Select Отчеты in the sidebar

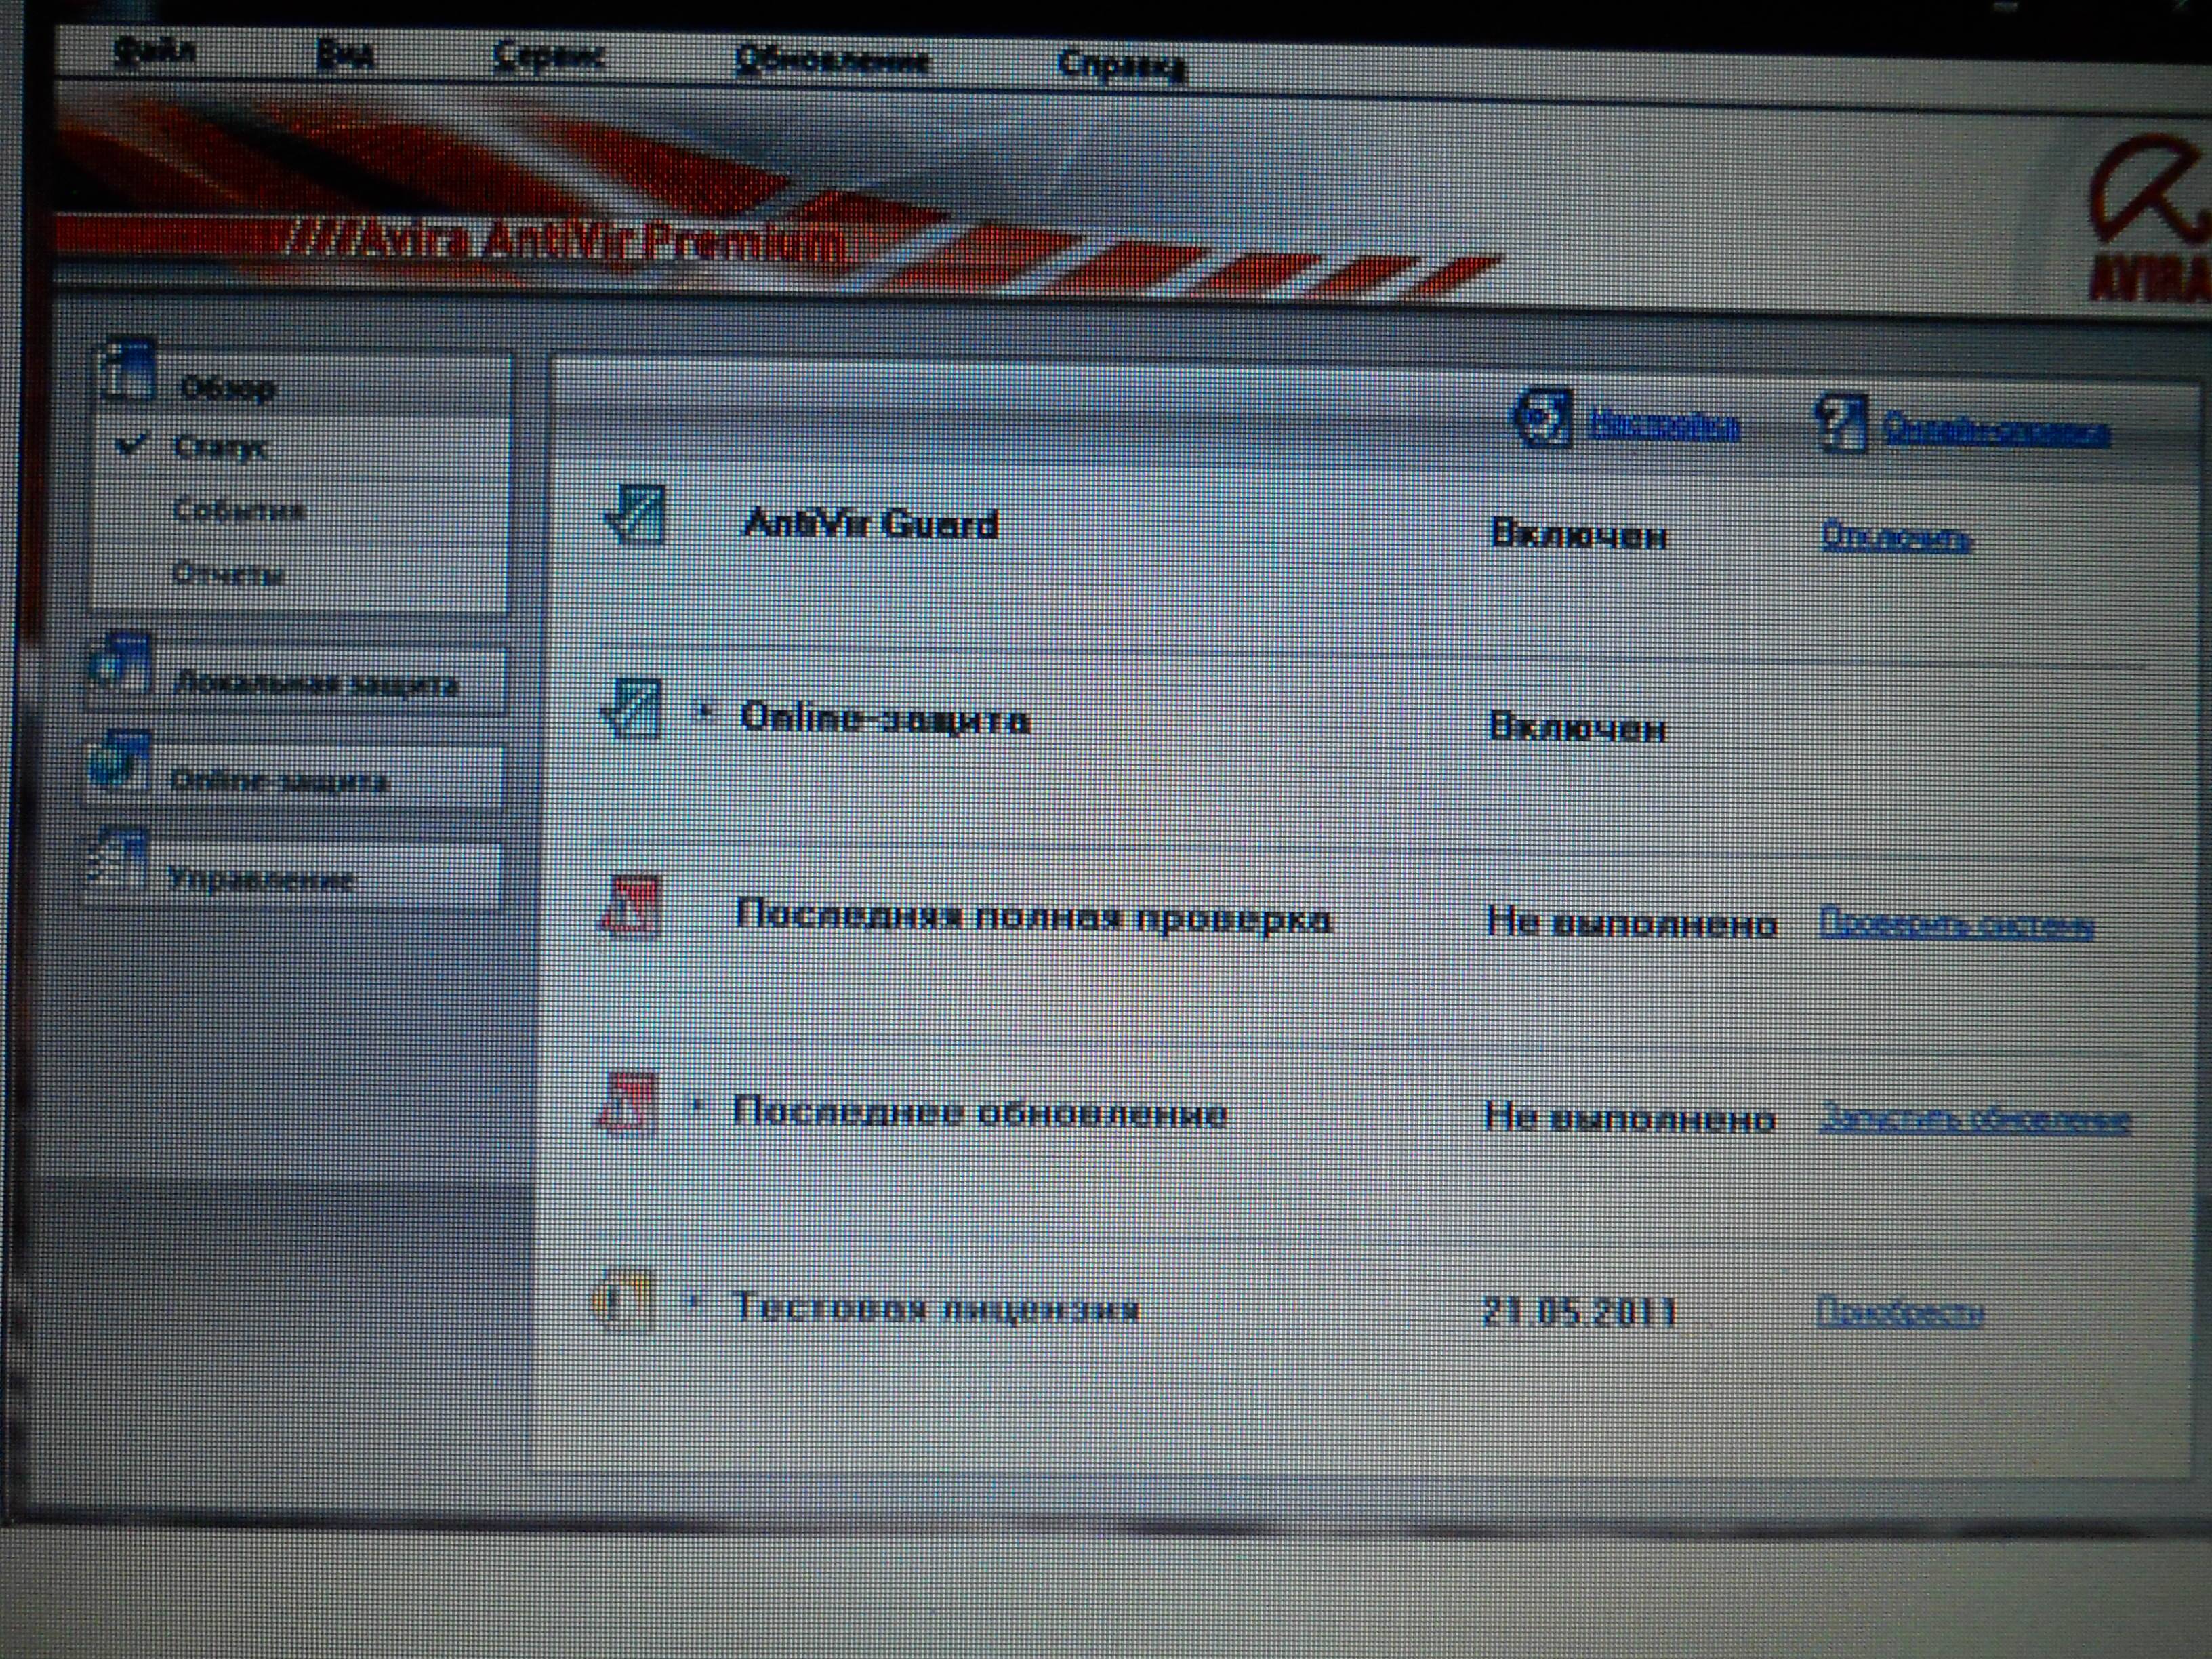(x=228, y=574)
